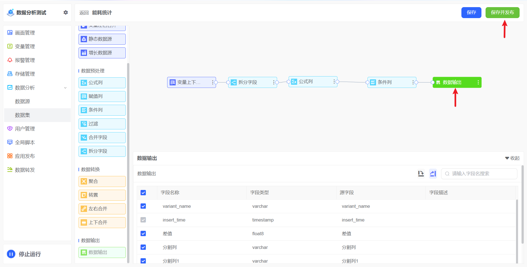Click the import fields icon beside export
The height and width of the screenshot is (267, 527).
point(421,174)
